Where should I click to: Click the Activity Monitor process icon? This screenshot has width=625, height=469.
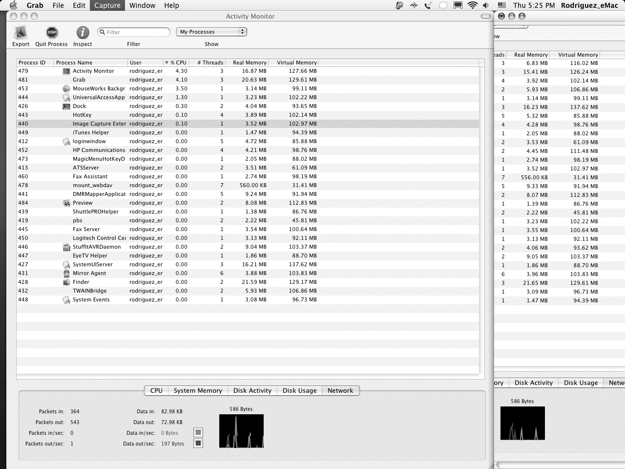click(66, 71)
